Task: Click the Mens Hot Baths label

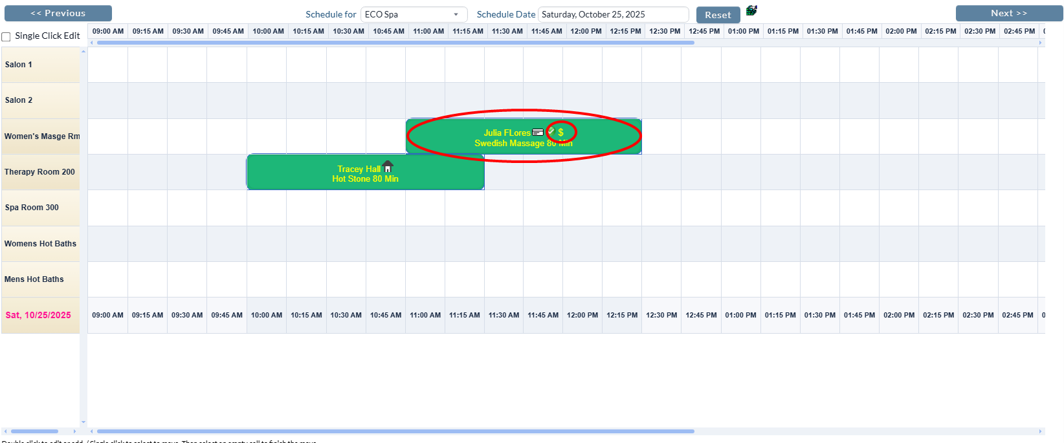Action: point(41,279)
